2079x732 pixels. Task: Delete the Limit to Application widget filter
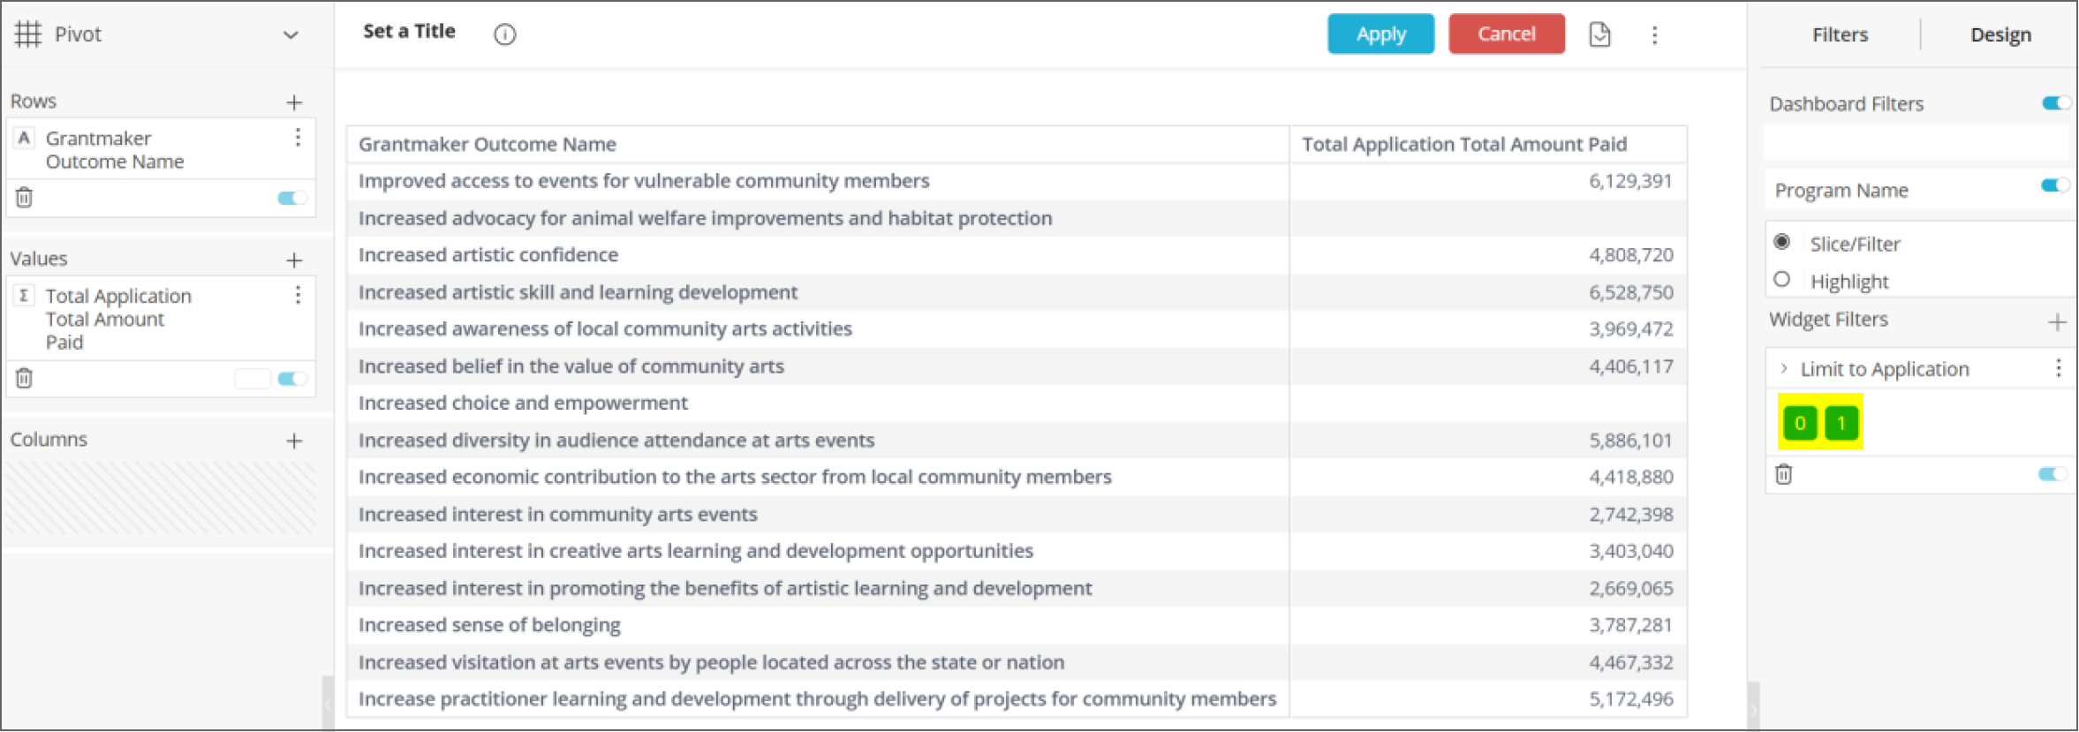tap(1784, 475)
